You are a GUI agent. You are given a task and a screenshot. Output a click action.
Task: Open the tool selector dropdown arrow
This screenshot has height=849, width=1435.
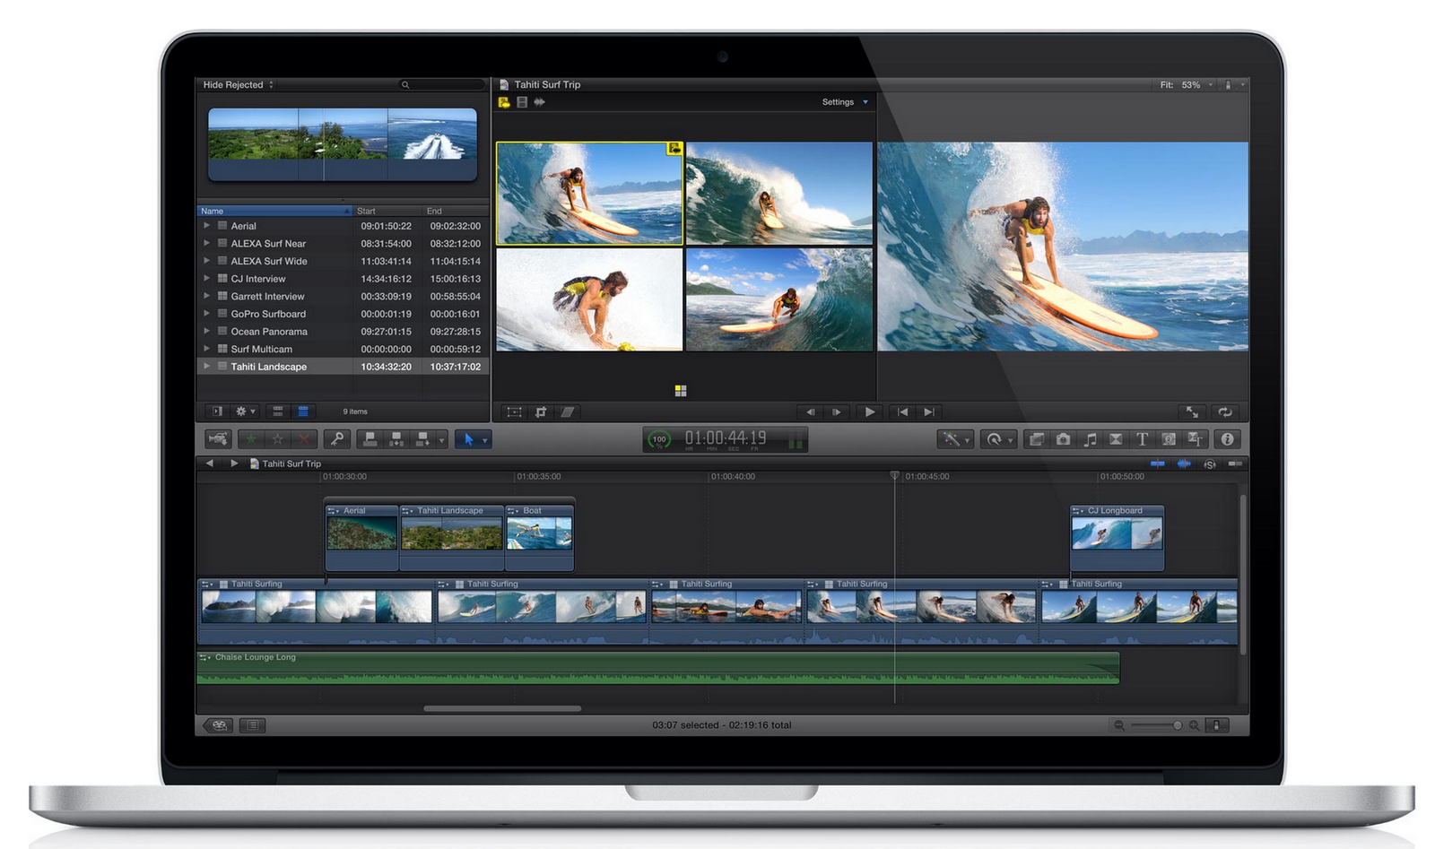pos(485,440)
